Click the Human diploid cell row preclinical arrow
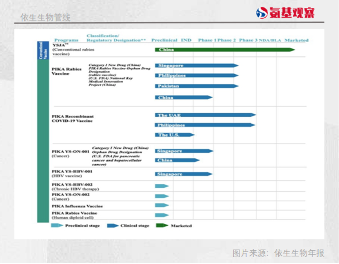 (x=162, y=215)
